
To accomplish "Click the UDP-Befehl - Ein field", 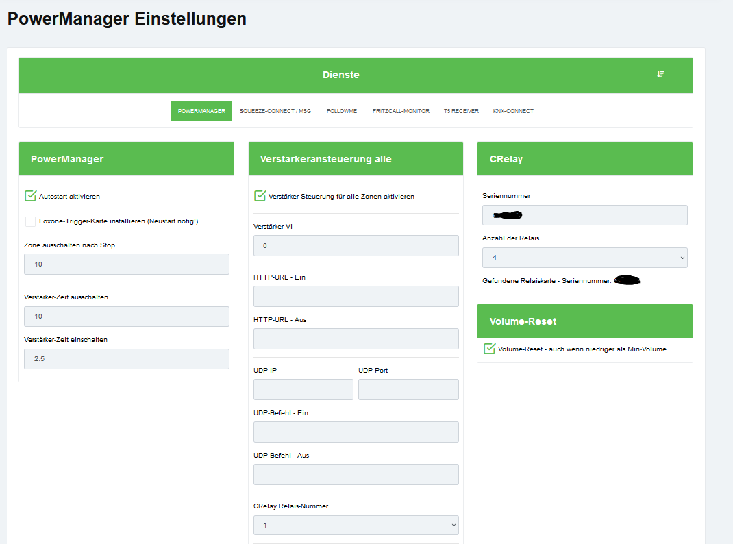I will tap(356, 432).
